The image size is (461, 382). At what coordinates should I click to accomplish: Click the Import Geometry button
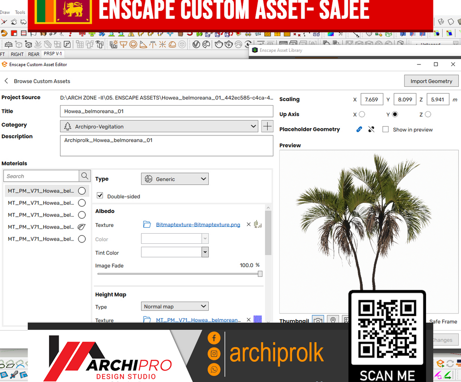pyautogui.click(x=431, y=81)
